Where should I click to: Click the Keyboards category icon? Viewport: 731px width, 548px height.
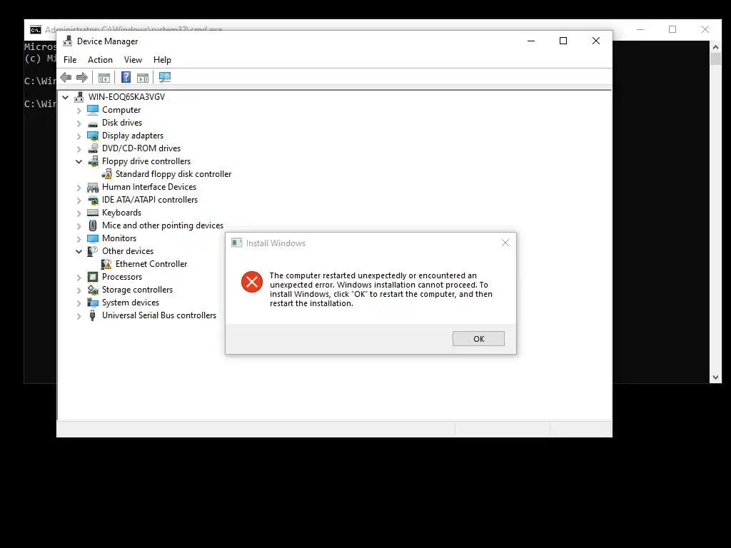click(93, 213)
